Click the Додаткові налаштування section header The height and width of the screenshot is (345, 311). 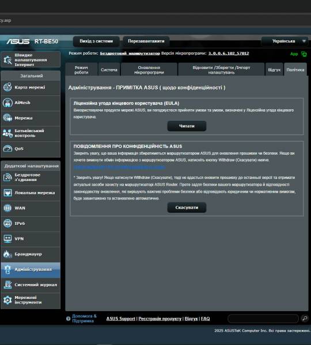[x=32, y=166]
